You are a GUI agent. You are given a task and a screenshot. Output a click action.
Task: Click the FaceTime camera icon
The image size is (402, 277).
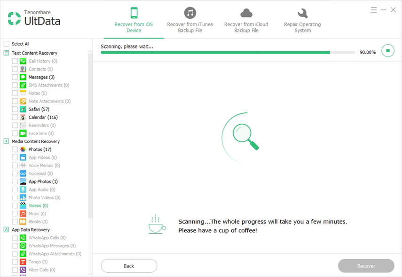(x=23, y=134)
